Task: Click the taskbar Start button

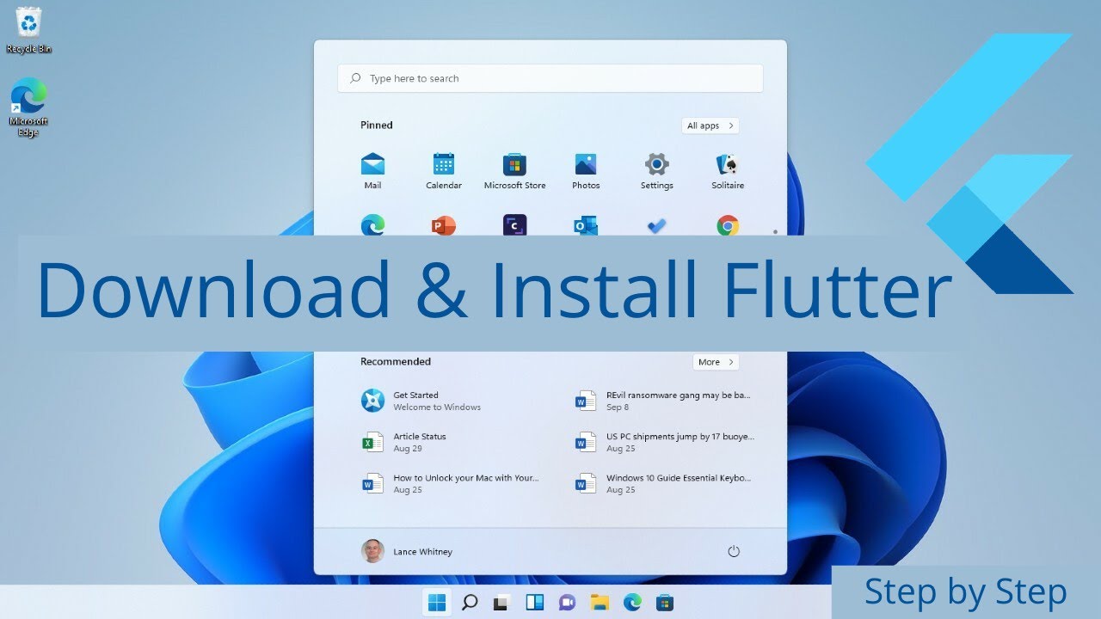Action: click(437, 602)
